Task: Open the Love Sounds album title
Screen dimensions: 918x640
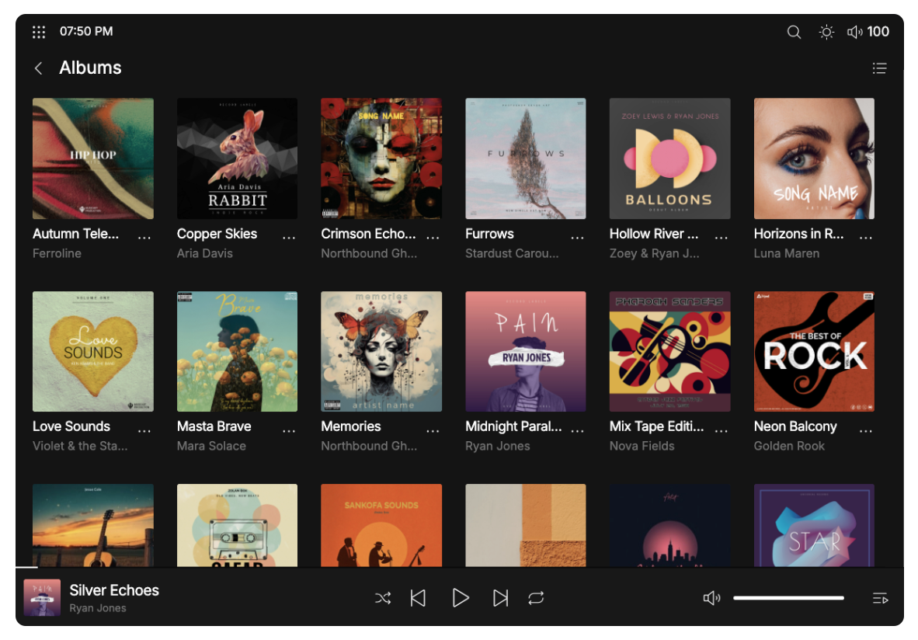Action: click(71, 426)
